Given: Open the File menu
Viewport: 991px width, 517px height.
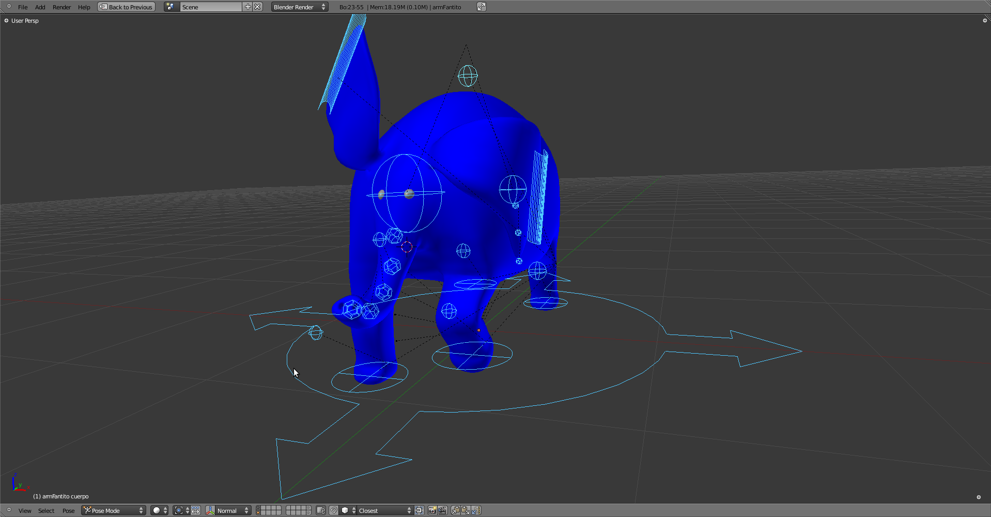Looking at the screenshot, I should click(23, 7).
